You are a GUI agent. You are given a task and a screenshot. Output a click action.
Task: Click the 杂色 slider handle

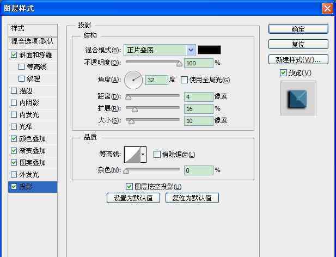tap(126, 171)
